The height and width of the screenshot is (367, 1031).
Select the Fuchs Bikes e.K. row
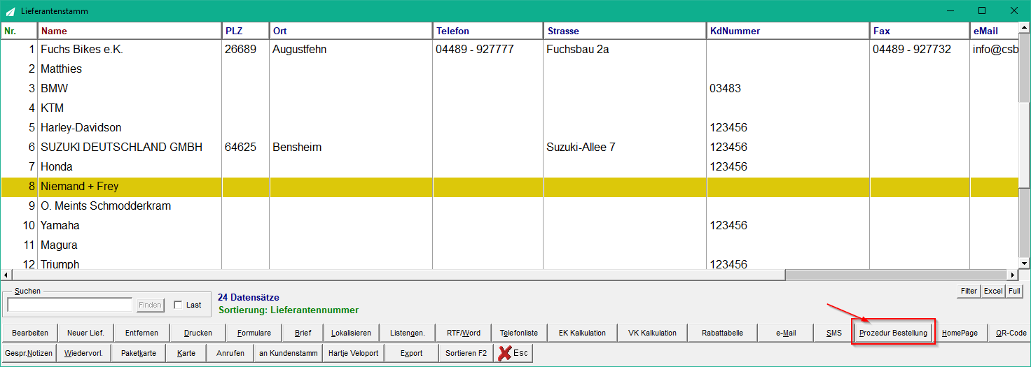tap(509, 50)
